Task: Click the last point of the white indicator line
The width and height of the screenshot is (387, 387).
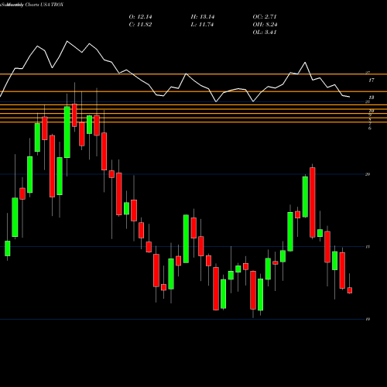Action: [350, 97]
